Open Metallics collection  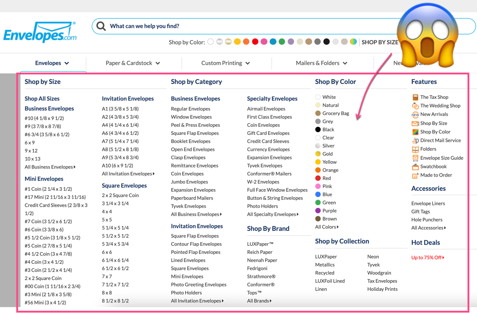pos(325,265)
